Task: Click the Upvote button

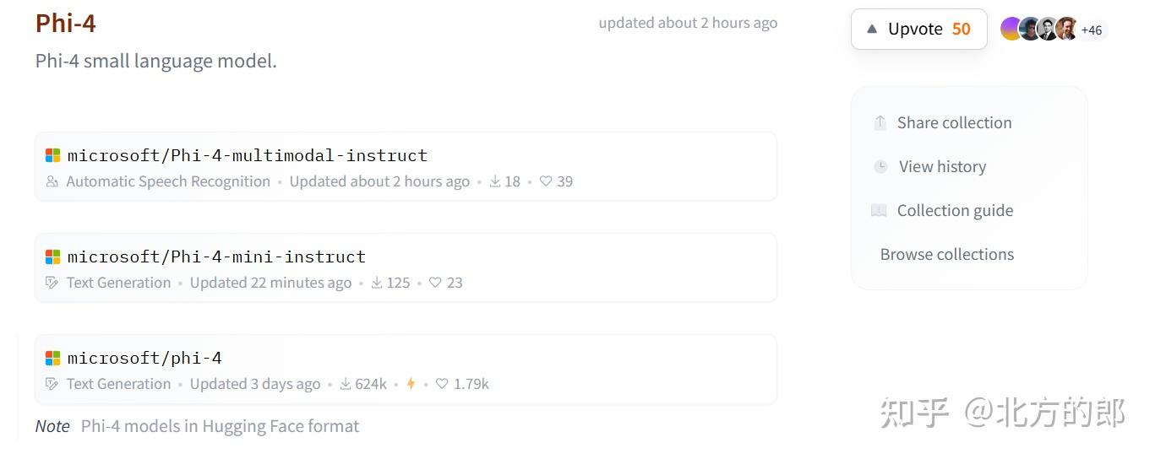Action: (918, 30)
